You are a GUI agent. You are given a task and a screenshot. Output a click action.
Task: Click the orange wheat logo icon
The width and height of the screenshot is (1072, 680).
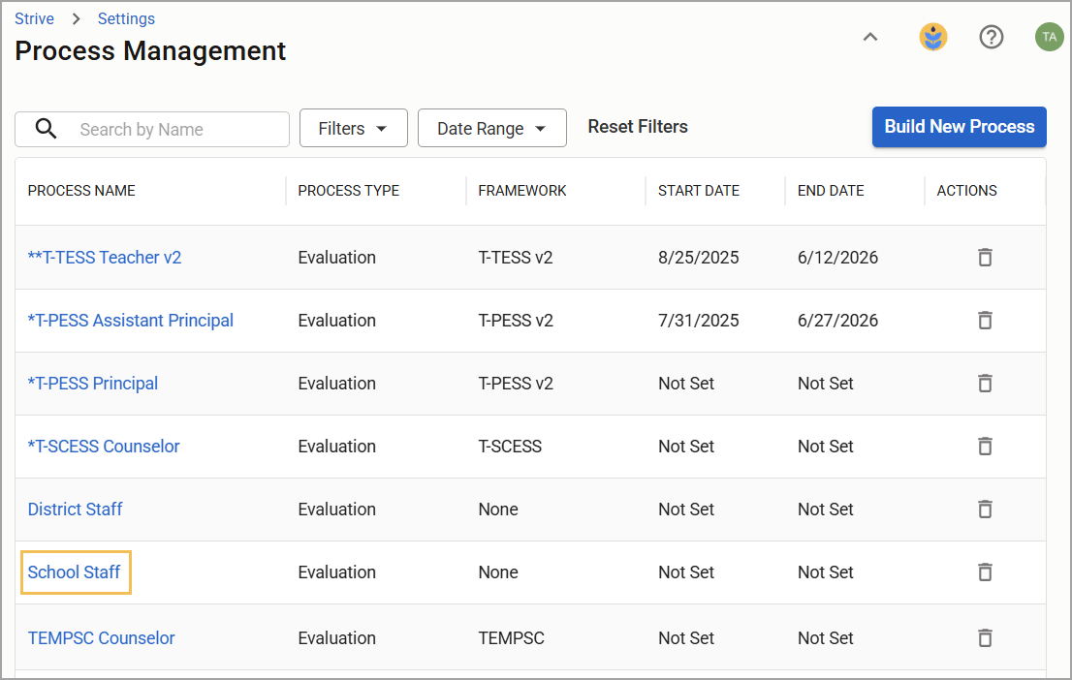(932, 37)
